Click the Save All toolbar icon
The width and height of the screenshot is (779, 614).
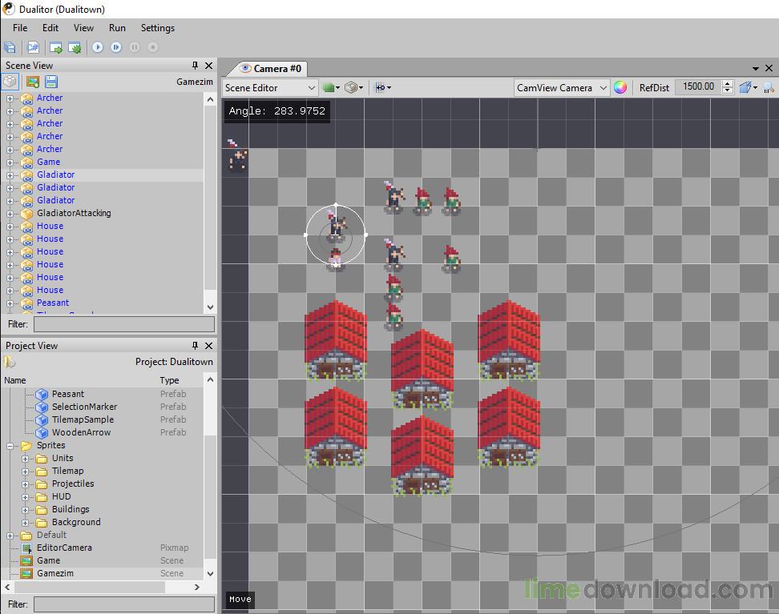tap(10, 48)
